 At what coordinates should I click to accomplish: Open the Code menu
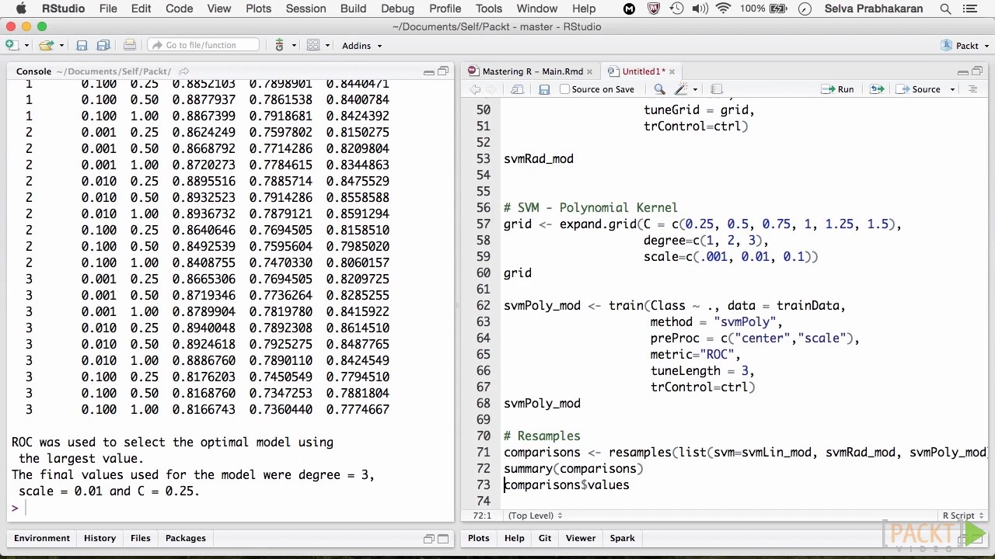pos(179,9)
